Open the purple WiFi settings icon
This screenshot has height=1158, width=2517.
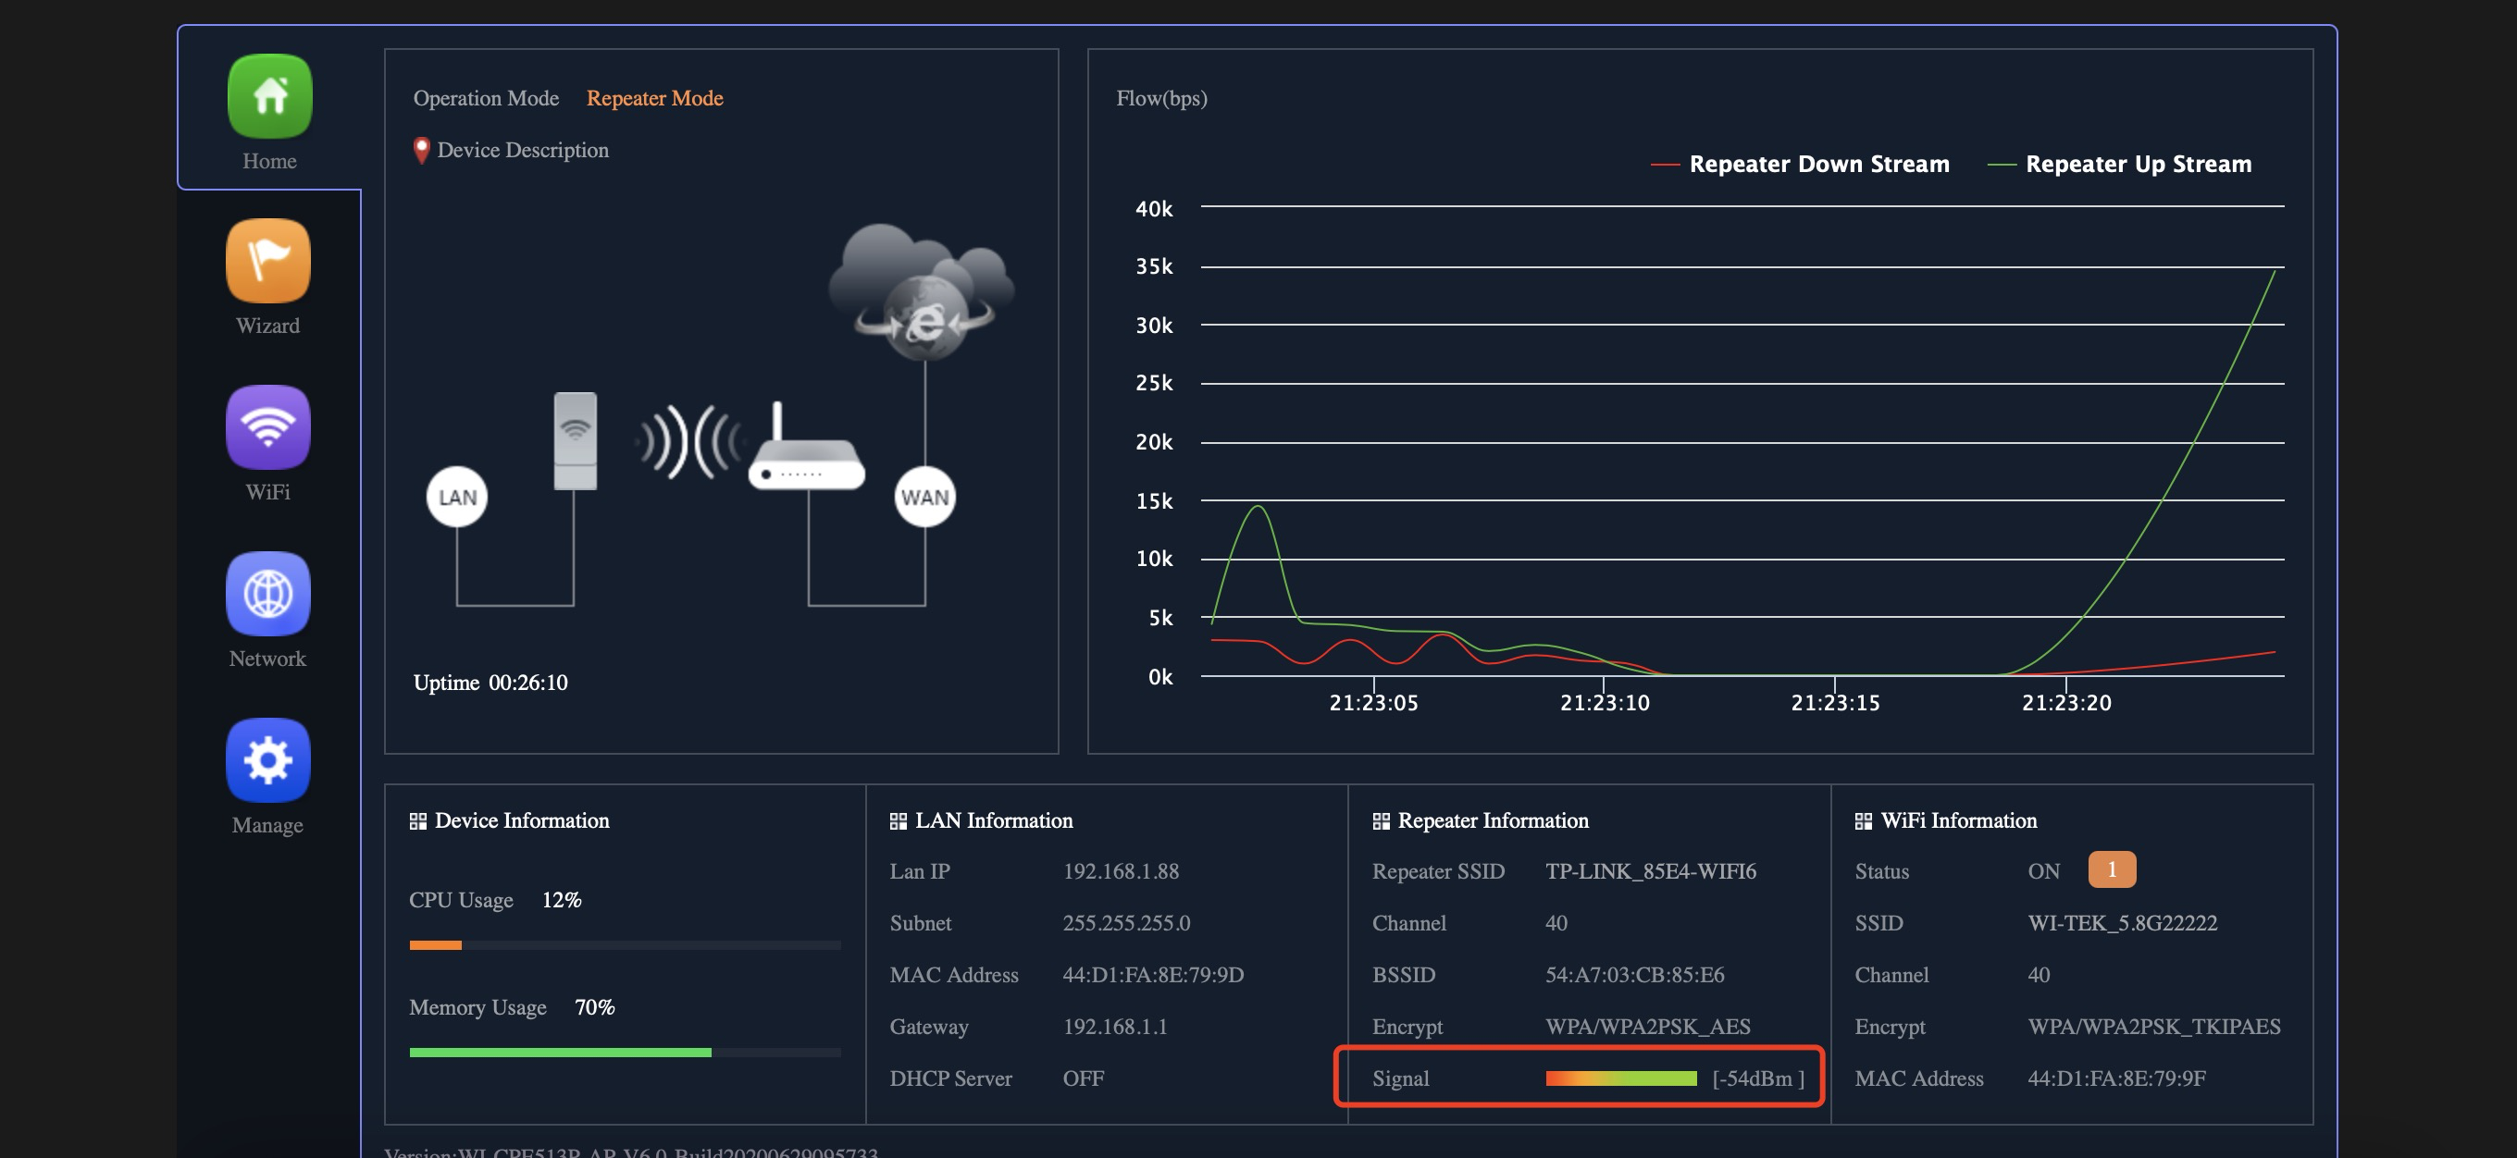(x=267, y=426)
